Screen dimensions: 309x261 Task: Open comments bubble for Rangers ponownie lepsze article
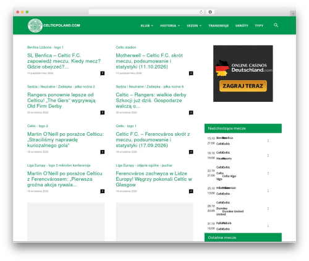103,112
